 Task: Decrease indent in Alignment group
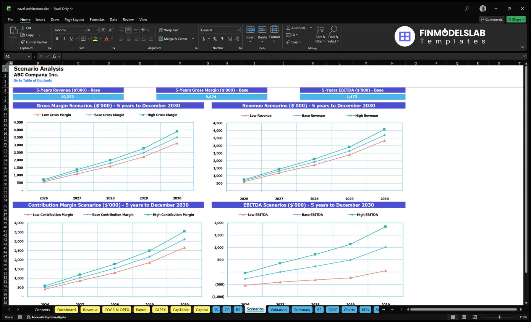pyautogui.click(x=144, y=39)
